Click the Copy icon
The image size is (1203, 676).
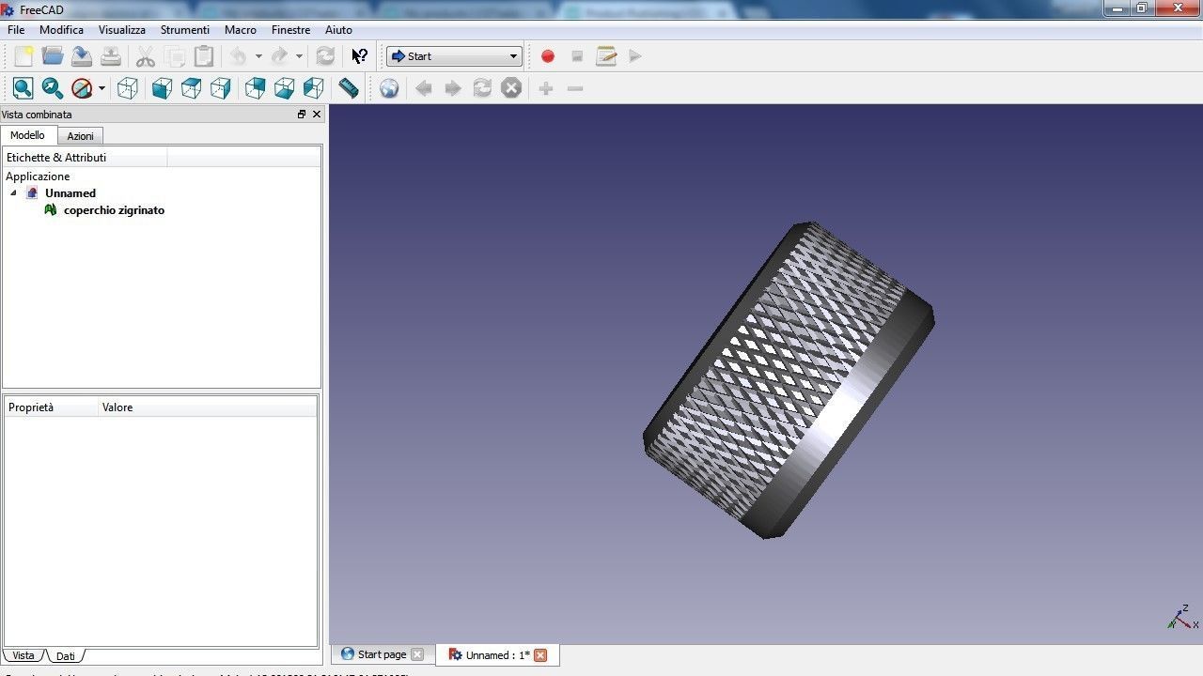coord(175,56)
